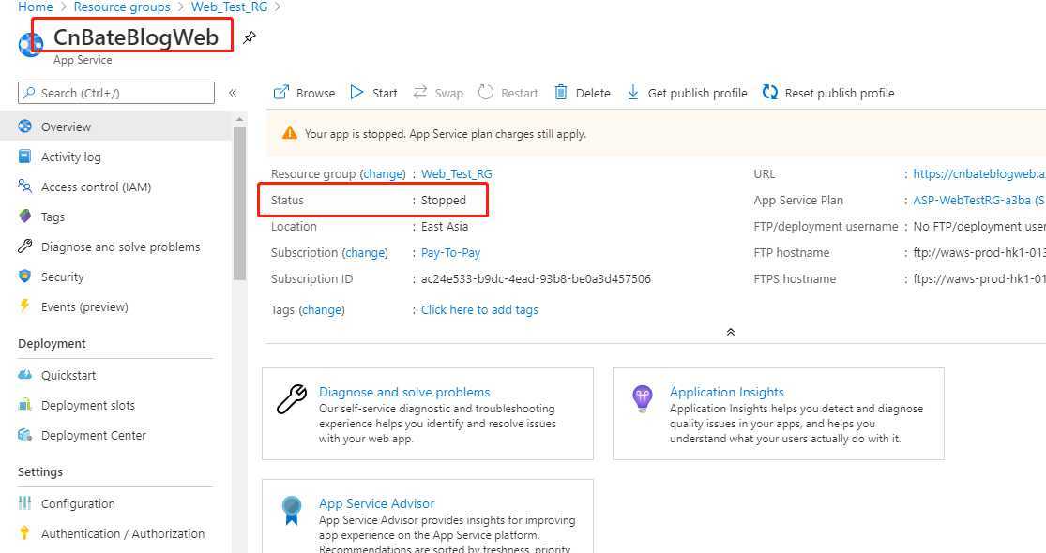Viewport: 1046px width, 553px height.
Task: Click change link next to Resource group
Action: pos(383,174)
